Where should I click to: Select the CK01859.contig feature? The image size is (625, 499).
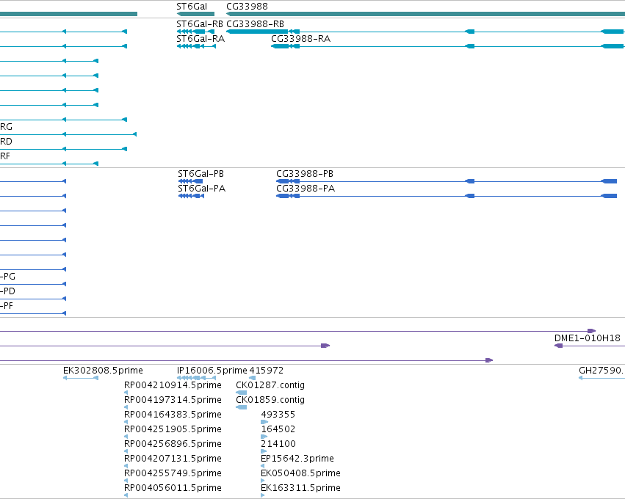pos(241,407)
